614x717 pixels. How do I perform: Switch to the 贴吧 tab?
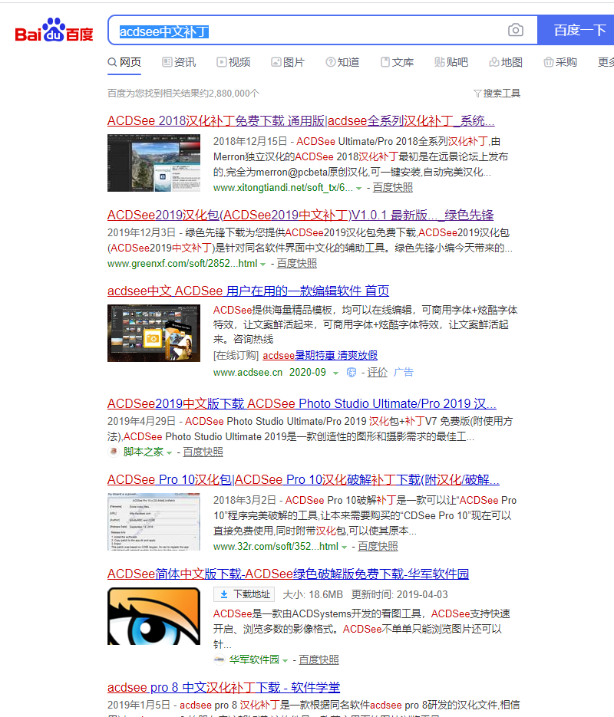pos(451,62)
